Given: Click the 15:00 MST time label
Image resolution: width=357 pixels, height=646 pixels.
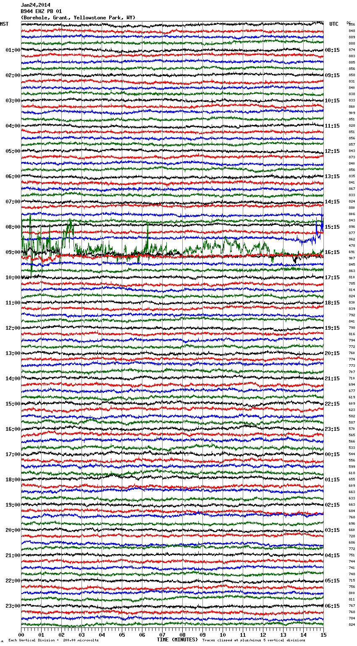Looking at the screenshot, I should click(13, 404).
